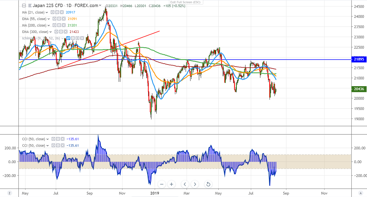Image resolution: width=367 pixels, height=197 pixels.
Task: Click the Z button at bottom-left corner
Action: click(x=9, y=193)
